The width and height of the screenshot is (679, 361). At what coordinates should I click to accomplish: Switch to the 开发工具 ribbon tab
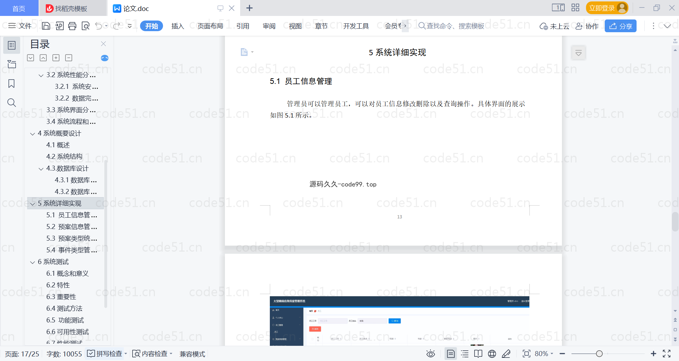coord(356,26)
